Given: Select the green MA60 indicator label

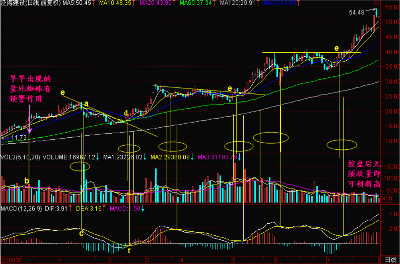Looking at the screenshot, I should 199,3.
